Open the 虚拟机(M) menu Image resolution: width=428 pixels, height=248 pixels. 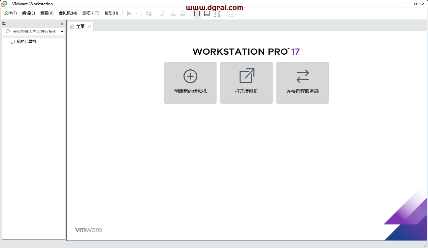pyautogui.click(x=68, y=13)
